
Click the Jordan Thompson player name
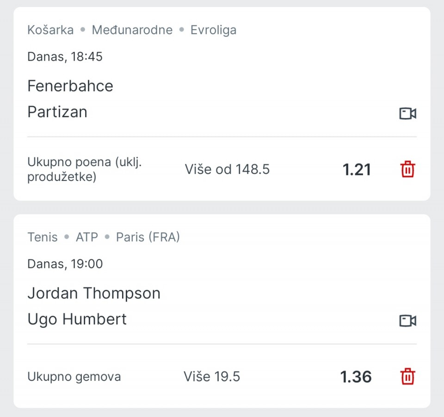coord(94,293)
